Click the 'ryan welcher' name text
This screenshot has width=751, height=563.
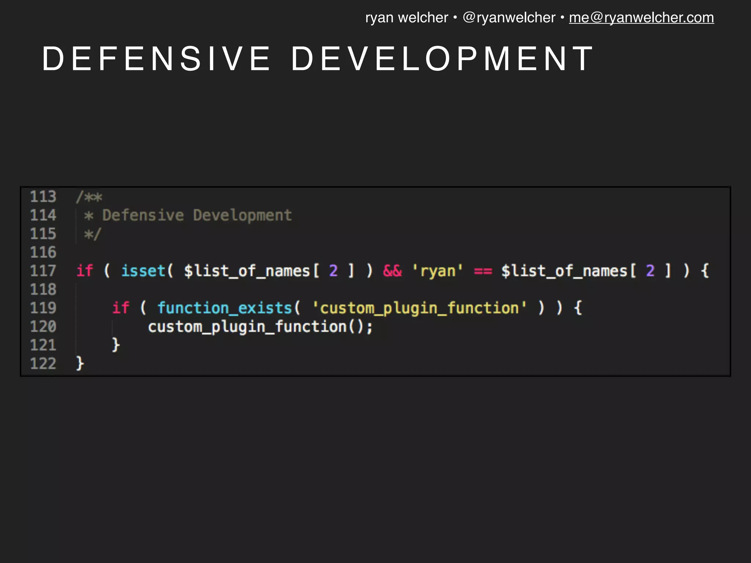(407, 18)
